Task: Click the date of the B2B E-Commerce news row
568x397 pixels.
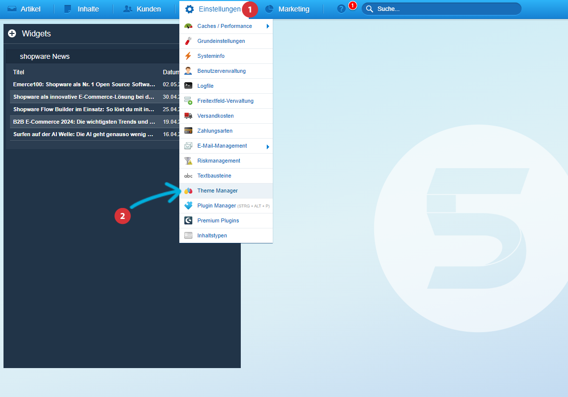Action: coord(171,122)
